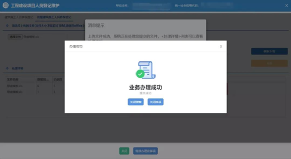The image size is (291, 159).
Task: Select the 批量建筑施工人员参保登记 tab
Action: (x=54, y=17)
